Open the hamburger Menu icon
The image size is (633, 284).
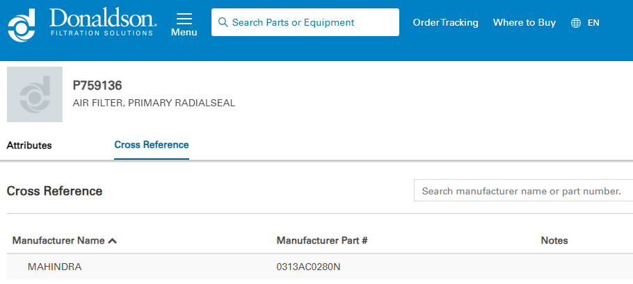click(x=184, y=18)
